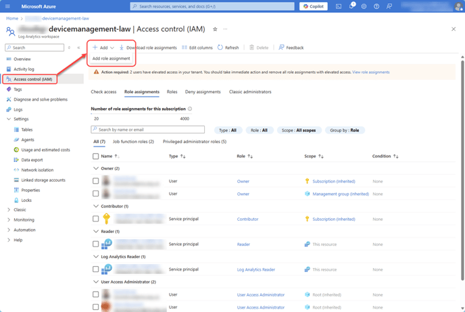
Task: Open the Add dropdown button
Action: (103, 47)
